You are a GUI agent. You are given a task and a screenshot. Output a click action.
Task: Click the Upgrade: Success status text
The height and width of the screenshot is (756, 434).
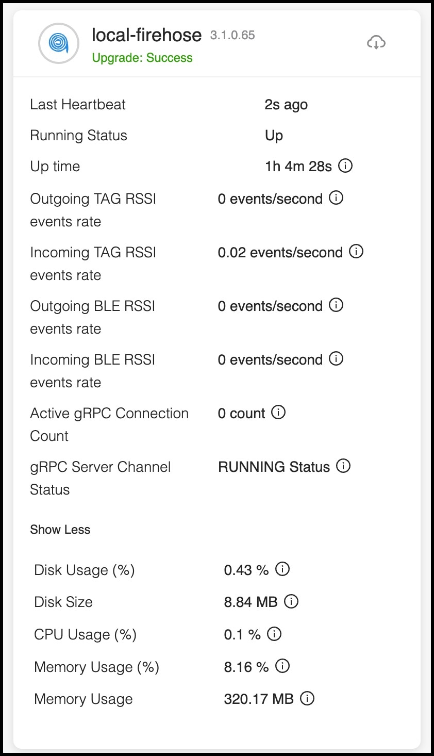pos(142,58)
